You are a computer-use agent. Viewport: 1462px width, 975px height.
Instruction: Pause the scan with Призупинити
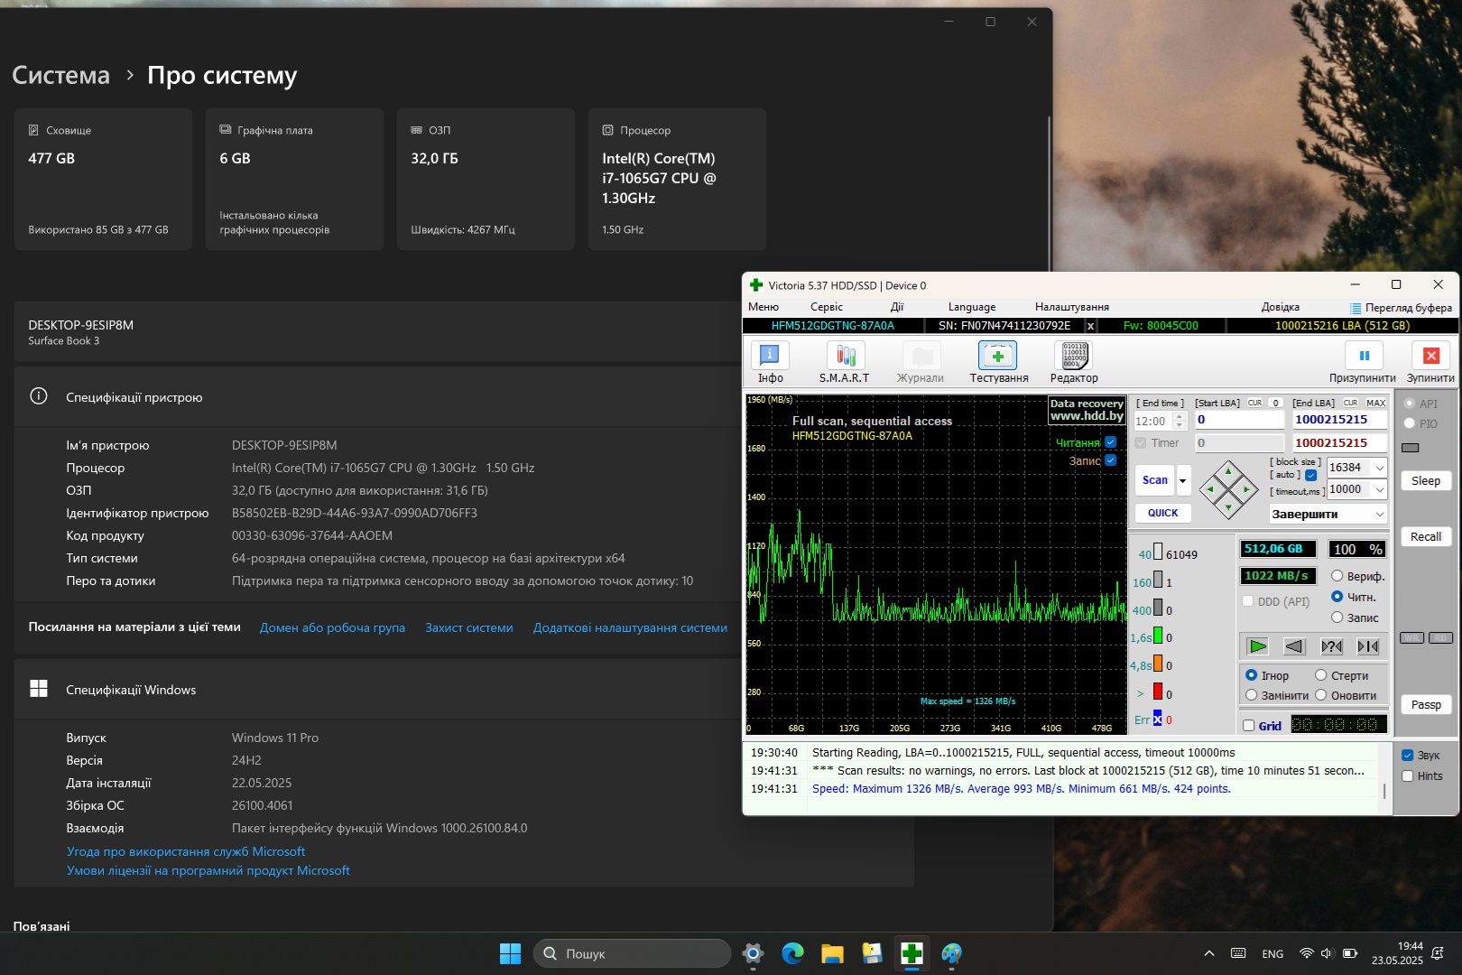point(1363,362)
